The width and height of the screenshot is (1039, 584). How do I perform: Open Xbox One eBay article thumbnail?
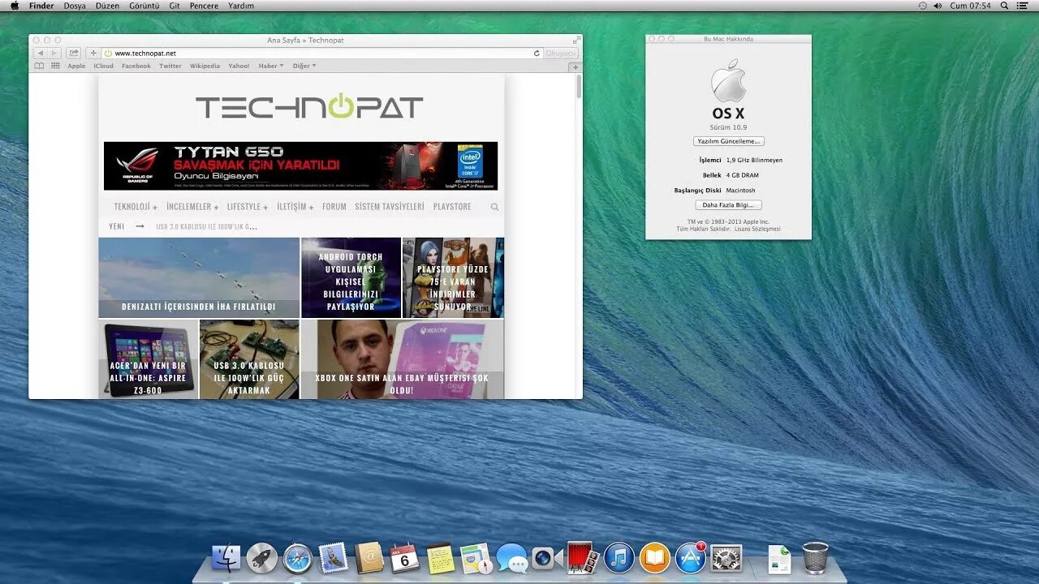tap(402, 359)
